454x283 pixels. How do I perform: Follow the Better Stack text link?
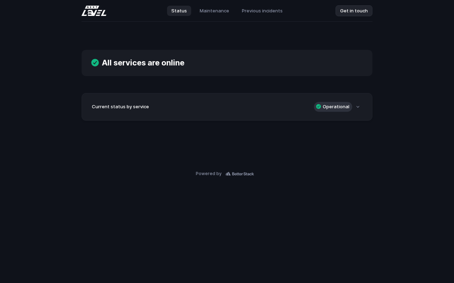point(243,174)
